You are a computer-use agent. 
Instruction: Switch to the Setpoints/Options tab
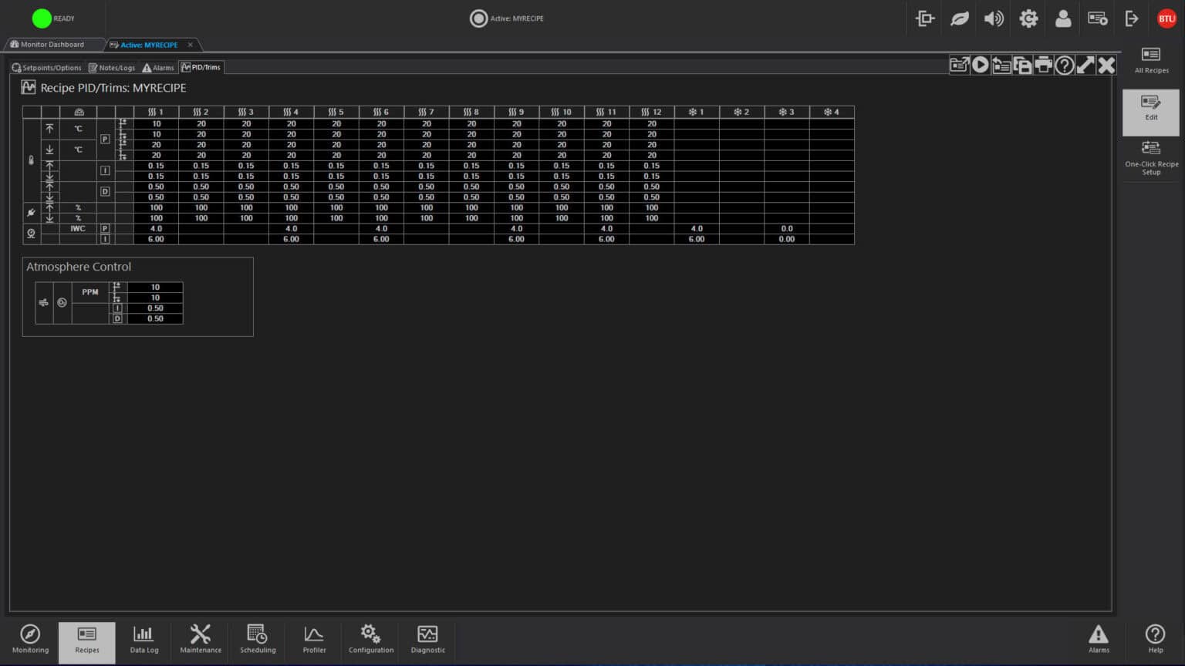click(x=46, y=68)
